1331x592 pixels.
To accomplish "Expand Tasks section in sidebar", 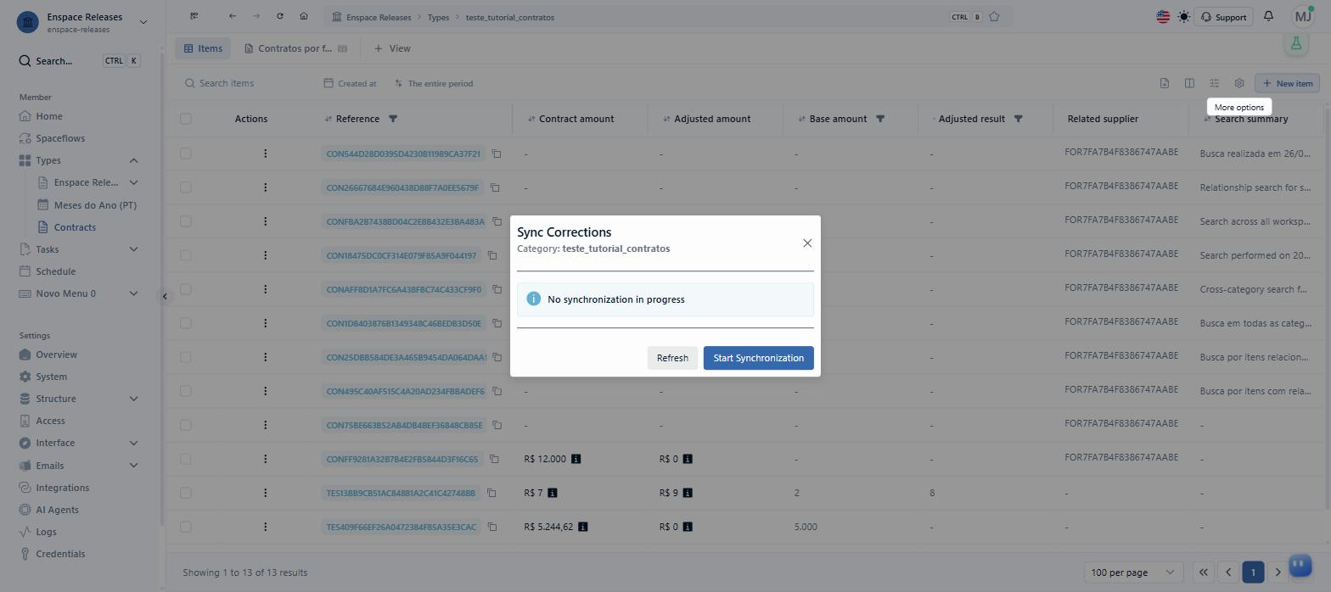I will 133,249.
